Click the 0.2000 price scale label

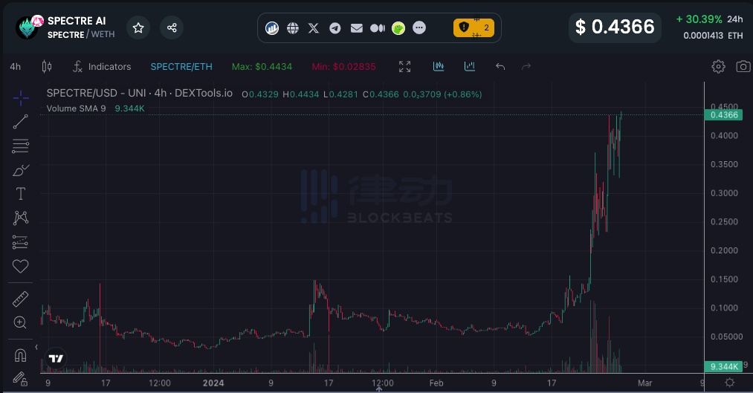pyautogui.click(x=724, y=250)
